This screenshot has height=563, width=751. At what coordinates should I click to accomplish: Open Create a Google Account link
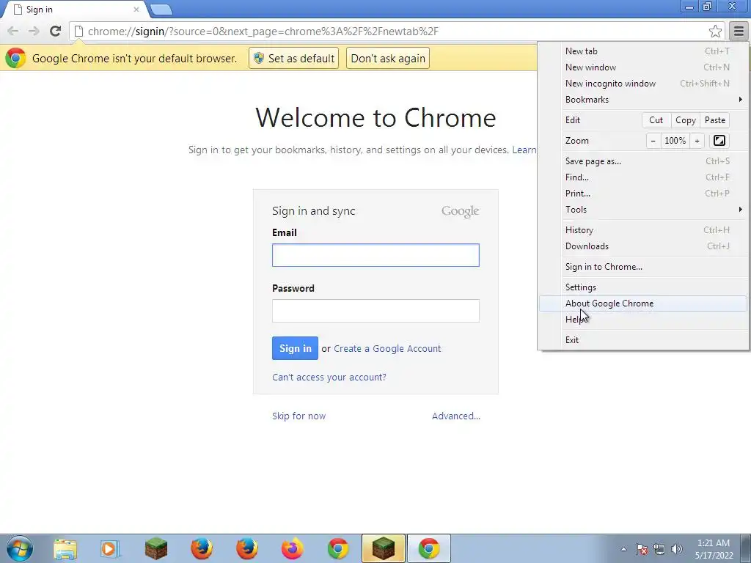pyautogui.click(x=387, y=348)
